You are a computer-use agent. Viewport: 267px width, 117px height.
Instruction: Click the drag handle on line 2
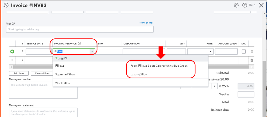(x=12, y=60)
